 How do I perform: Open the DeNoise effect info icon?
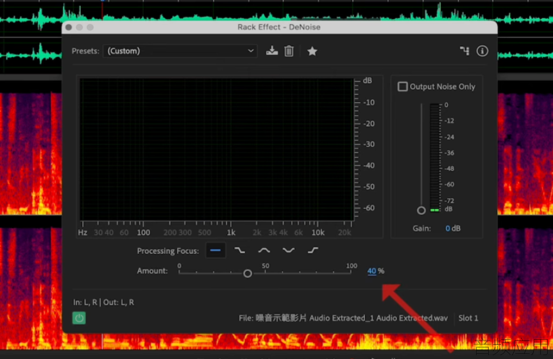pyautogui.click(x=482, y=51)
